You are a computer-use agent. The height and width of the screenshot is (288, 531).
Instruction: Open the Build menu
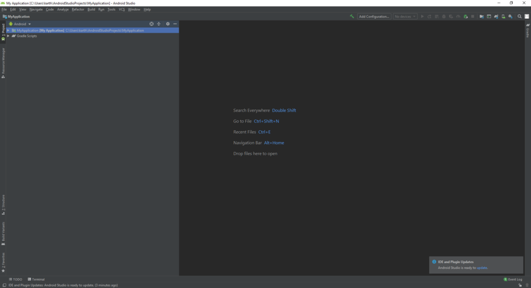click(91, 9)
